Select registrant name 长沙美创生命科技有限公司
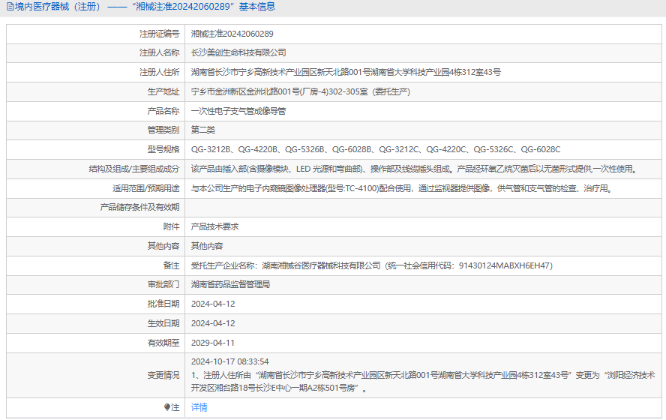The width and height of the screenshot is (666, 420). click(x=238, y=53)
